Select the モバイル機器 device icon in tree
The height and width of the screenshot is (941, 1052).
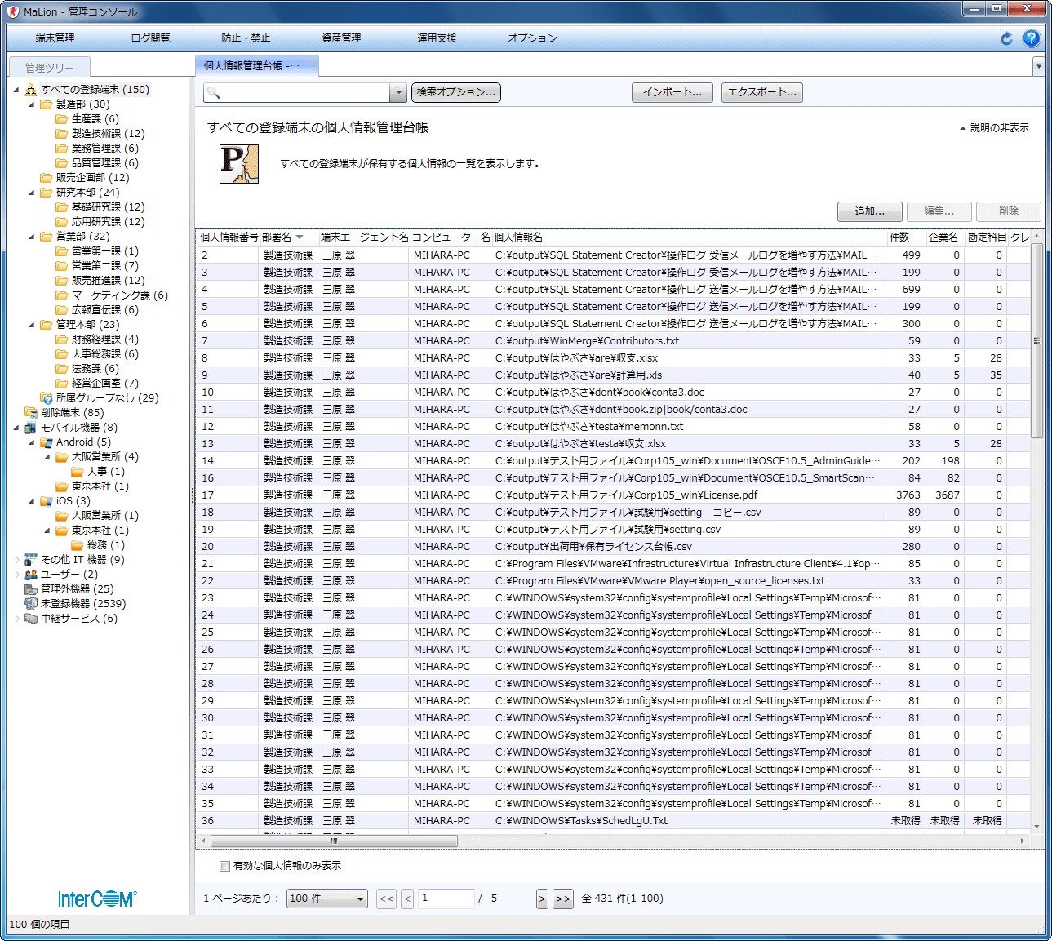31,428
